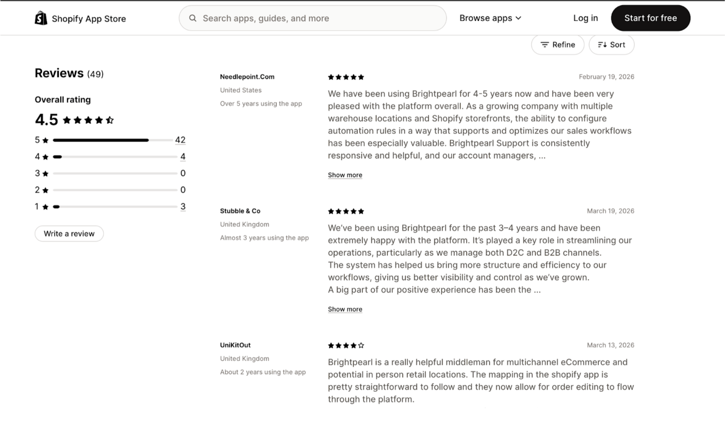The image size is (727, 424).
Task: Open the 42 five-star reviews count
Action: (x=180, y=140)
